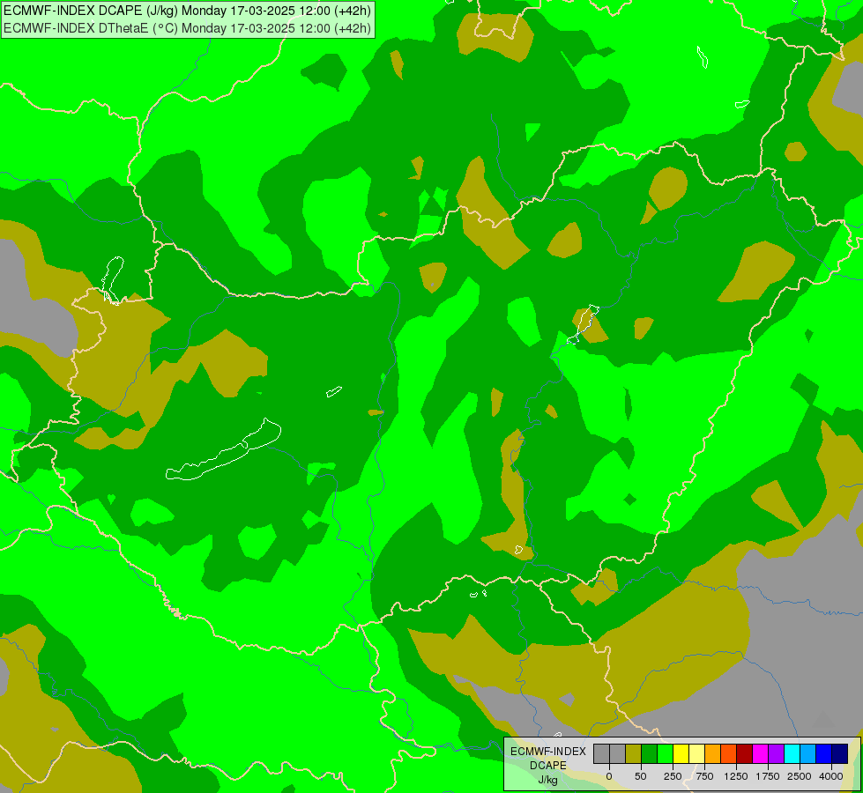This screenshot has height=793, width=863.
Task: Pick the bright green legend swatch
Action: pos(666,754)
